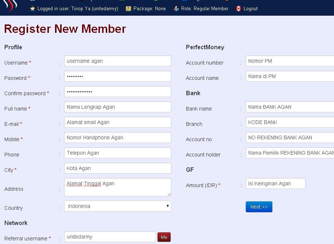Click the Account holder label
Screen dimensions: 334x244
coord(203,155)
